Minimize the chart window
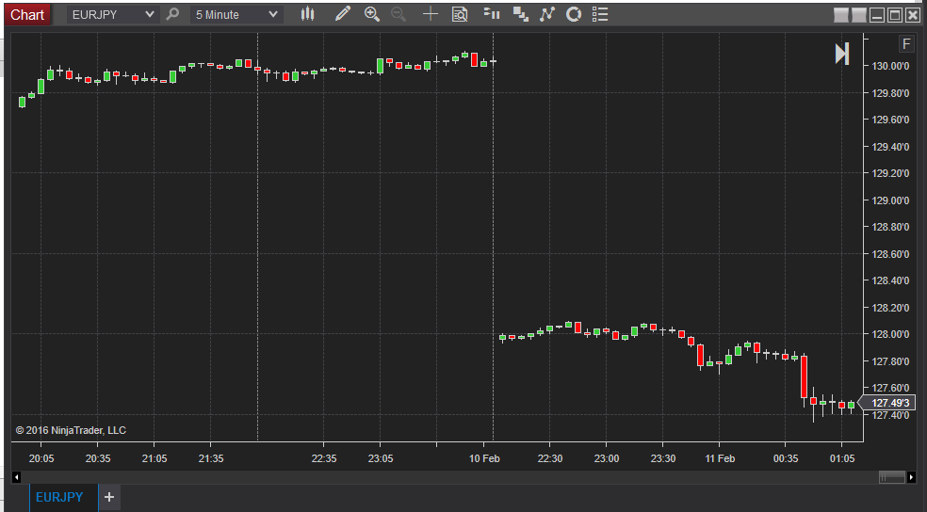This screenshot has width=927, height=512. (x=877, y=15)
